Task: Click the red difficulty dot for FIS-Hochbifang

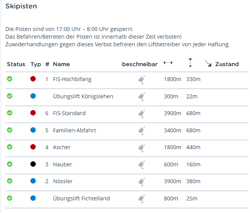Action: coord(33,79)
